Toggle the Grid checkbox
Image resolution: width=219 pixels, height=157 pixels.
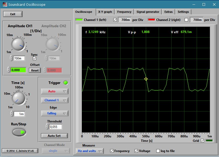(202, 141)
